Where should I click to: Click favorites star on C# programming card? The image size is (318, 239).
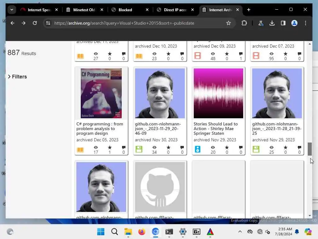(x=110, y=147)
